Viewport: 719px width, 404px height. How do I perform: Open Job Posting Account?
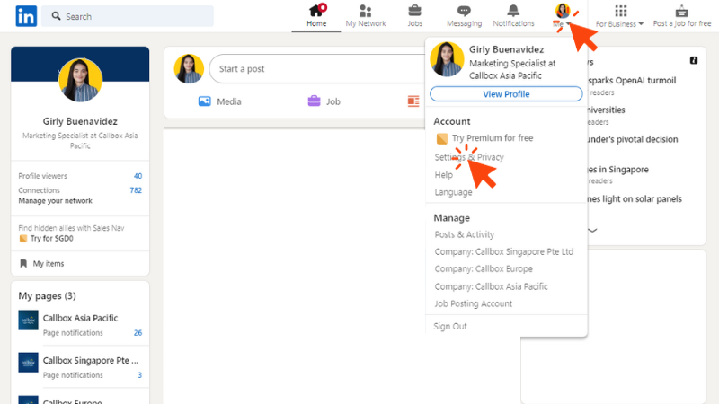pyautogui.click(x=474, y=303)
